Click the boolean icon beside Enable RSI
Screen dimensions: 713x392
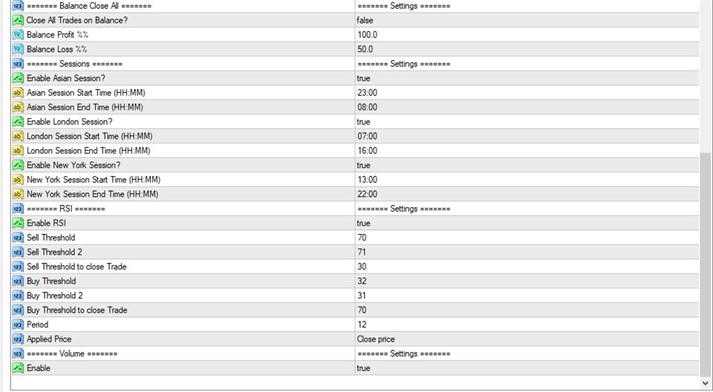point(18,223)
